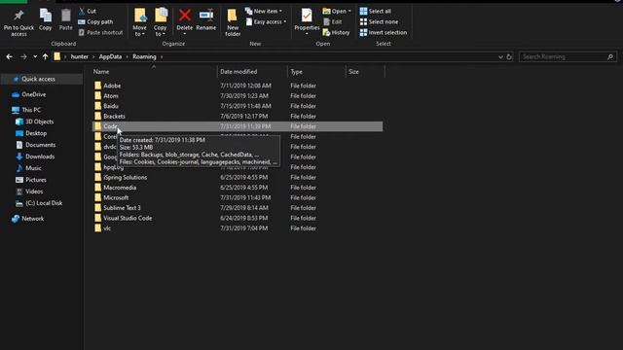The height and width of the screenshot is (350, 623).
Task: Click hunter in the address path
Action: click(80, 56)
